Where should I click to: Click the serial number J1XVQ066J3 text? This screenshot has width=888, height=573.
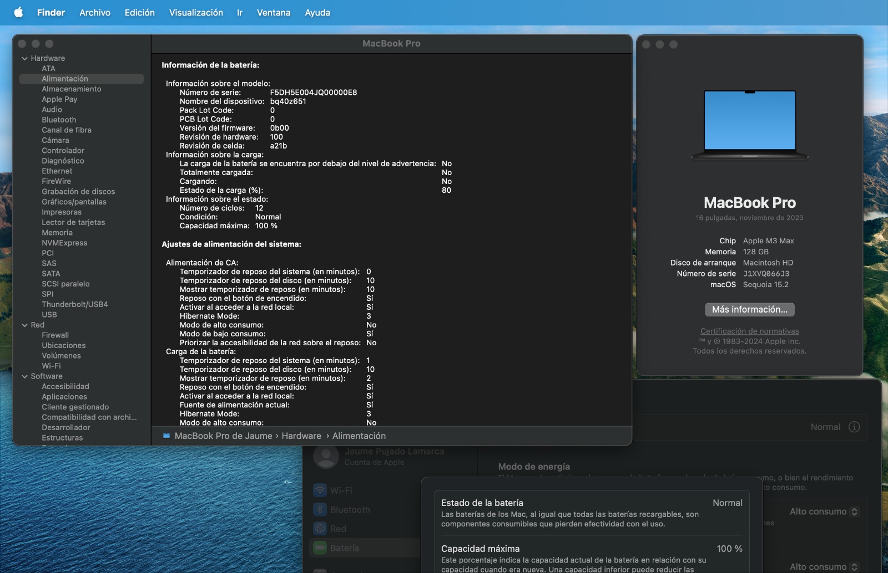pos(766,274)
